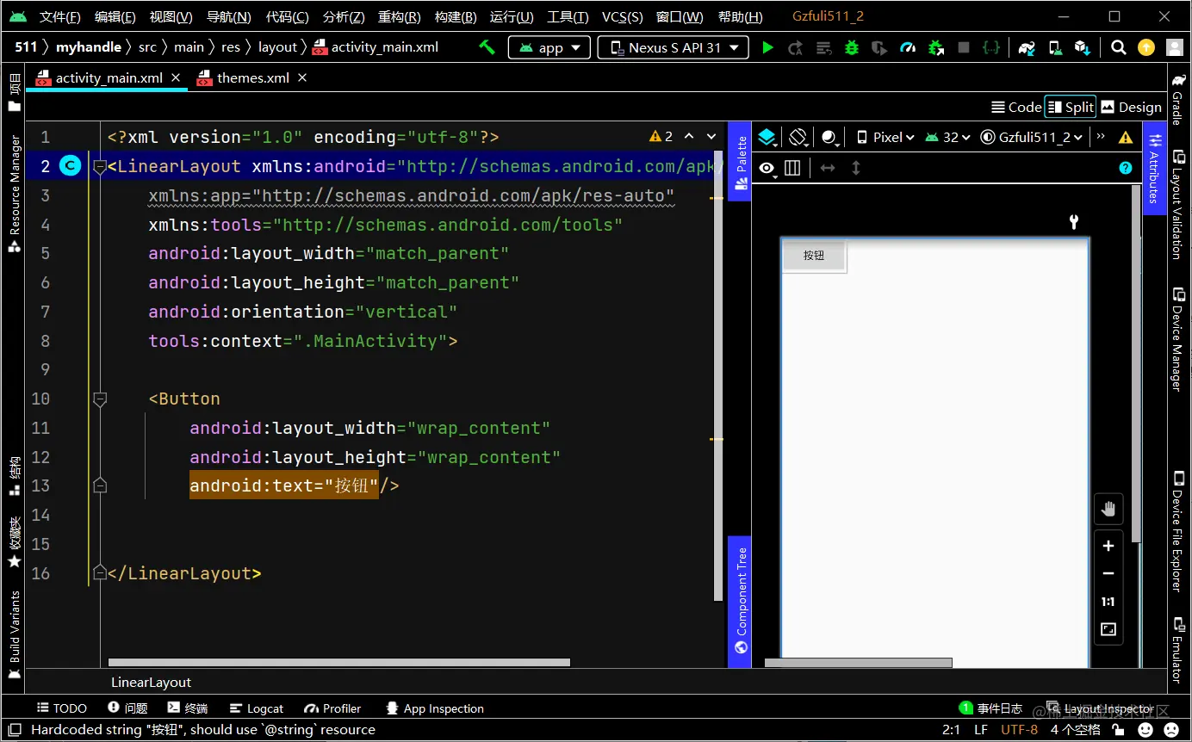Toggle read-only lock icon in status bar
This screenshot has height=742, width=1192.
[x=1118, y=729]
